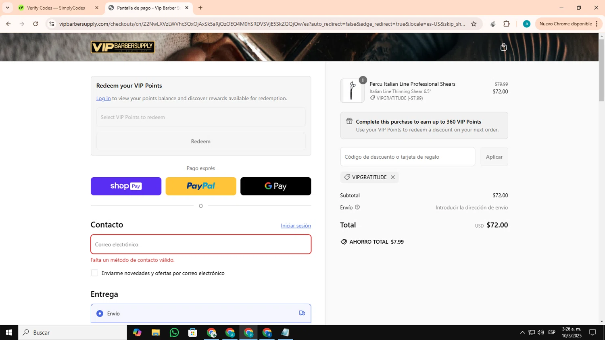Close the Pantalla de pago tab
Viewport: 605px width, 340px height.
click(x=187, y=8)
